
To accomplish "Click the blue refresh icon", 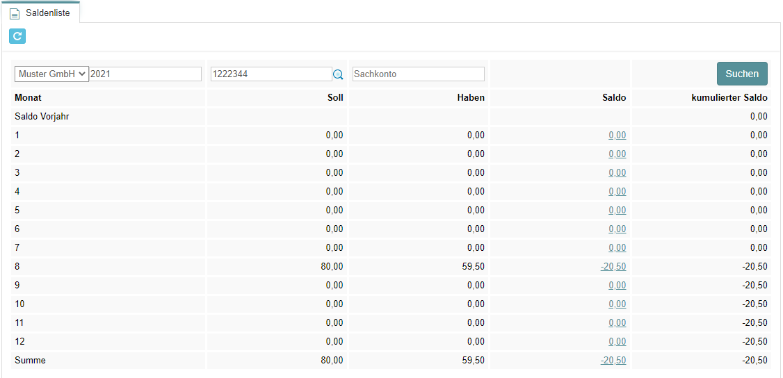I will pyautogui.click(x=17, y=36).
